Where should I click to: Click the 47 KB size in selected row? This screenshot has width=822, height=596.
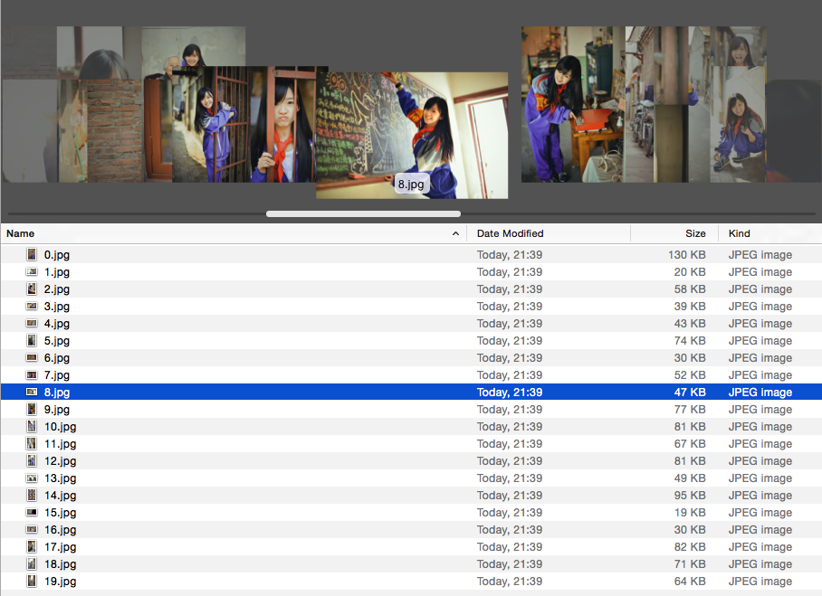click(x=690, y=392)
